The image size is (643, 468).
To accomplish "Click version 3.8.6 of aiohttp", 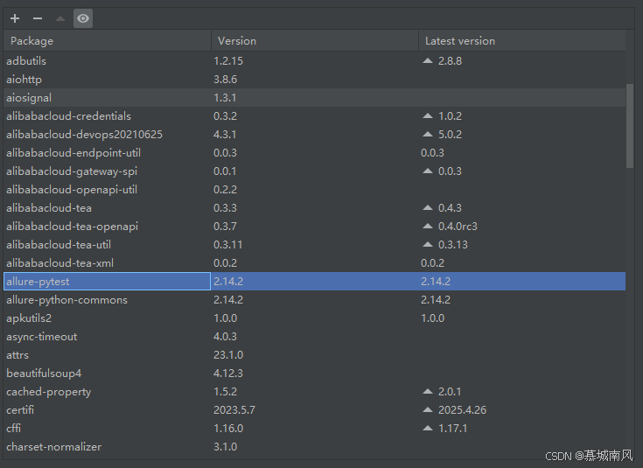I will (x=225, y=79).
